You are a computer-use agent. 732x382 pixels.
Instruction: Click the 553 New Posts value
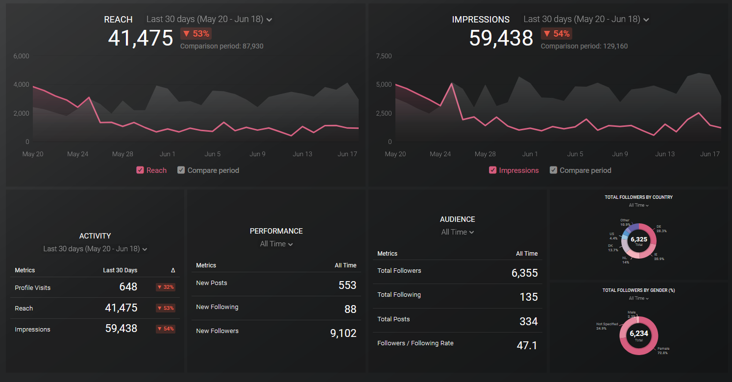click(x=347, y=285)
